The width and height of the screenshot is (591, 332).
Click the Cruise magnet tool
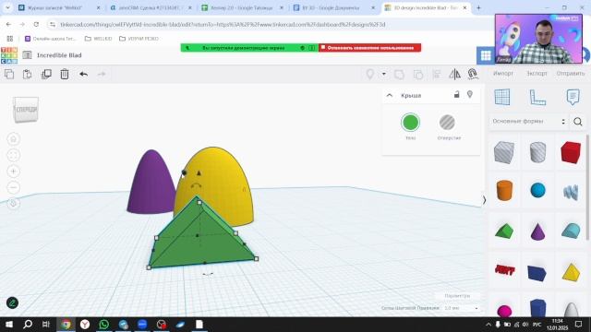click(x=472, y=74)
